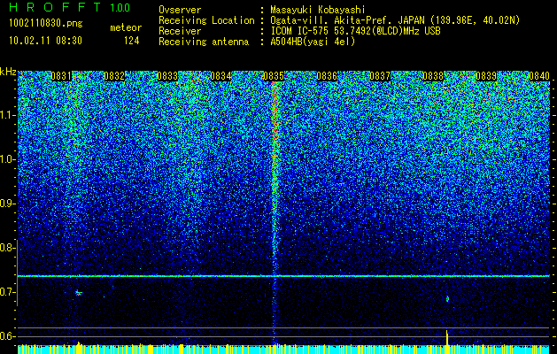This screenshot has height=354, width=557.
Task: Click the 0834 time marker
Action: tap(221, 76)
